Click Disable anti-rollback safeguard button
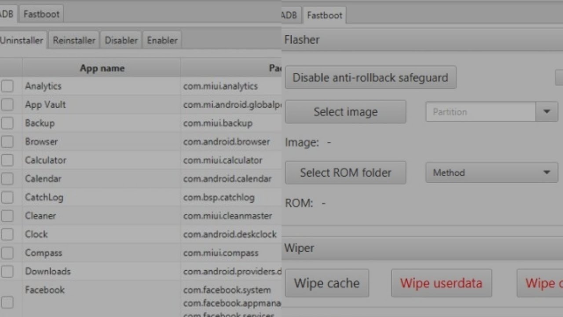563x317 pixels. pyautogui.click(x=370, y=77)
